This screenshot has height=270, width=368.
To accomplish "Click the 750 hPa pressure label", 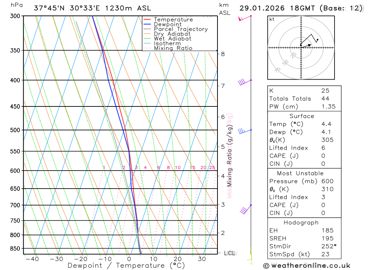I will (15, 221).
